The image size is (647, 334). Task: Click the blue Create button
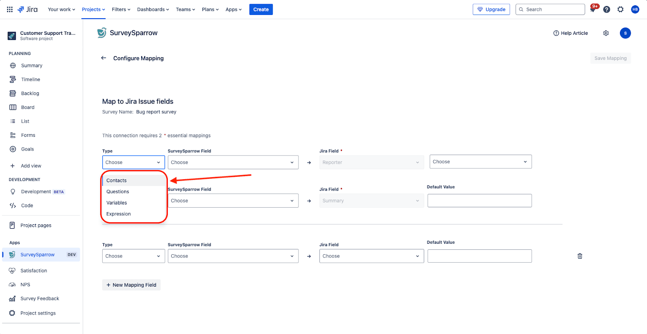point(261,9)
